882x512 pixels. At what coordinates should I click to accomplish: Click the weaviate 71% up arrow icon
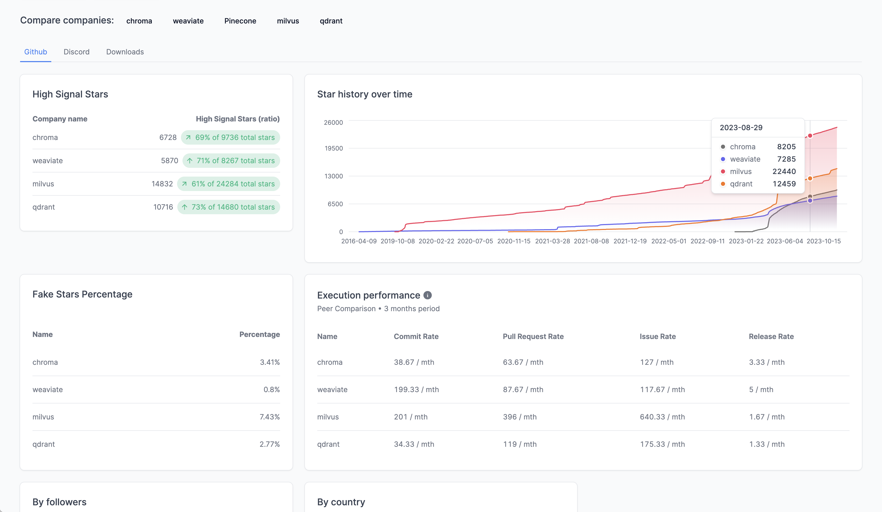click(x=190, y=161)
